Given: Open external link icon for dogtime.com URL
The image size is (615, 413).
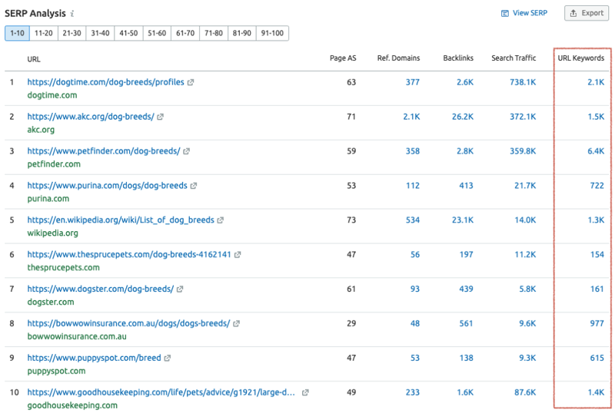Looking at the screenshot, I should click(x=191, y=82).
